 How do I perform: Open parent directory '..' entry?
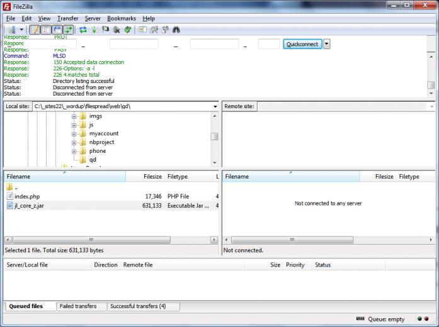(x=16, y=187)
